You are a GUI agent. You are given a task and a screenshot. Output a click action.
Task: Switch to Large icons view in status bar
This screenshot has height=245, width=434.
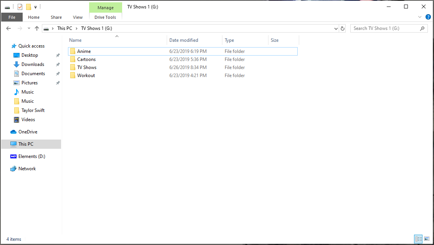coord(427,238)
